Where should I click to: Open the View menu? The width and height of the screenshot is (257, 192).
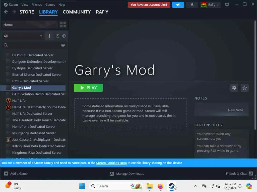pyautogui.click(x=25, y=4)
